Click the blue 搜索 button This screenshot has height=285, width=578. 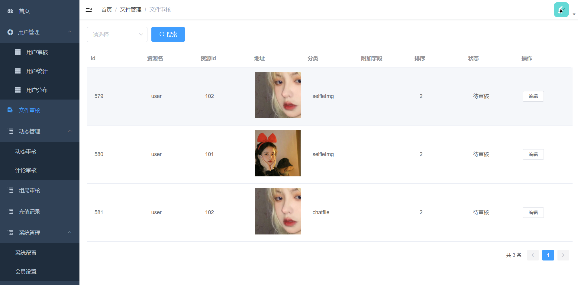point(168,34)
